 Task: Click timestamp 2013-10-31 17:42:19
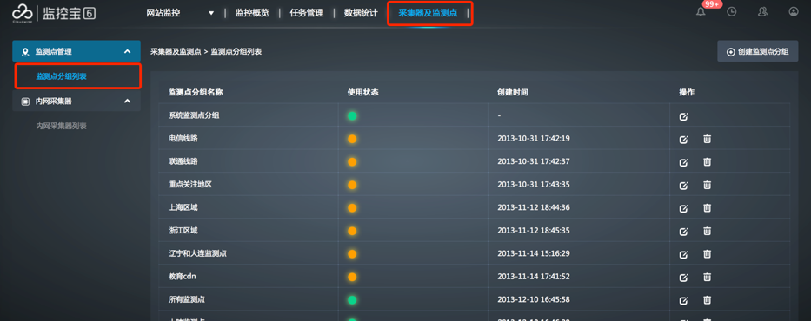533,139
